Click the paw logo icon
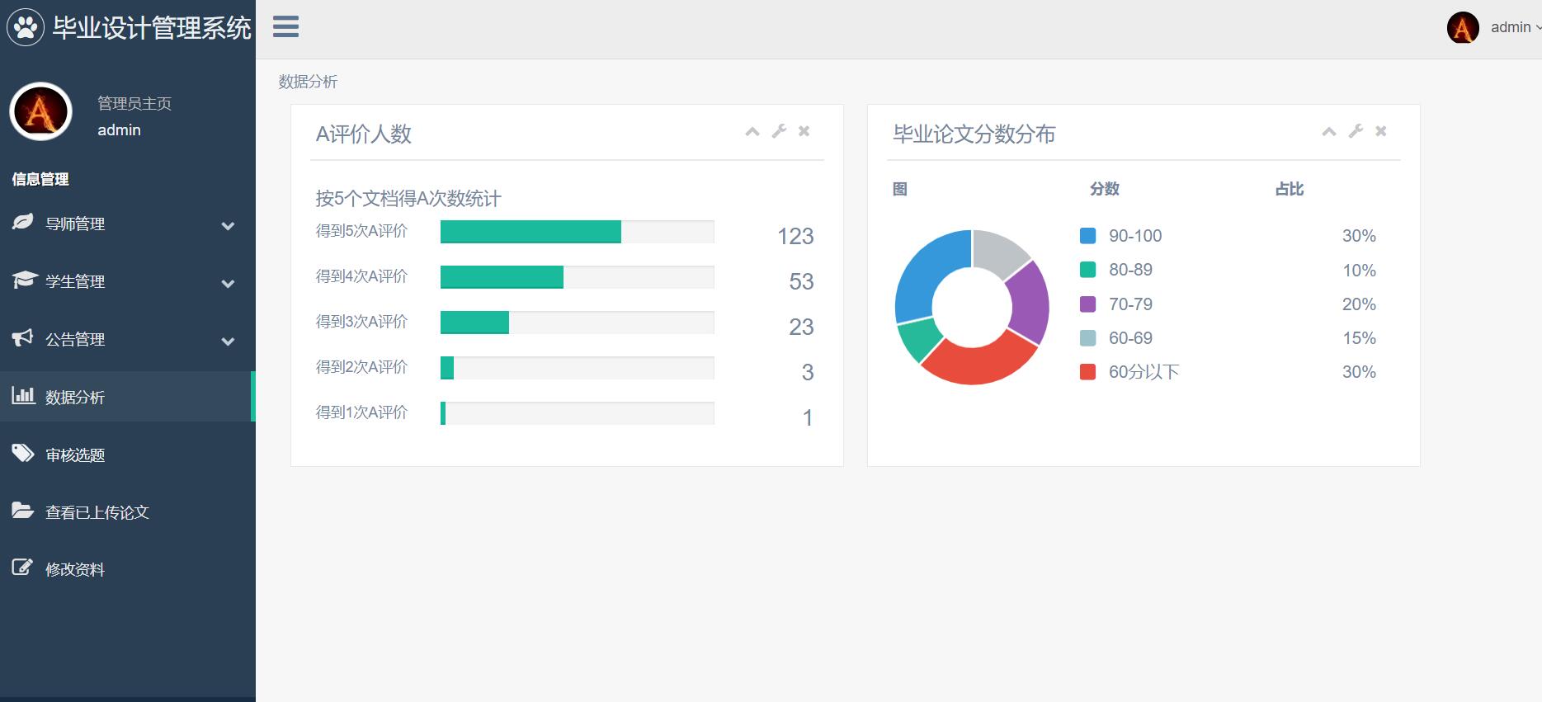The image size is (1542, 702). [x=26, y=27]
